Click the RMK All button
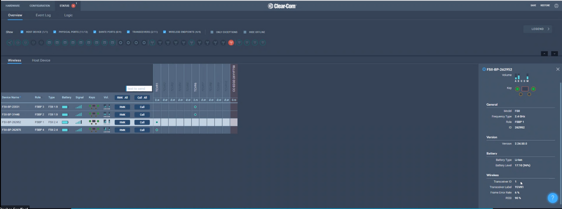Image resolution: width=562 pixels, height=209 pixels. (x=122, y=98)
